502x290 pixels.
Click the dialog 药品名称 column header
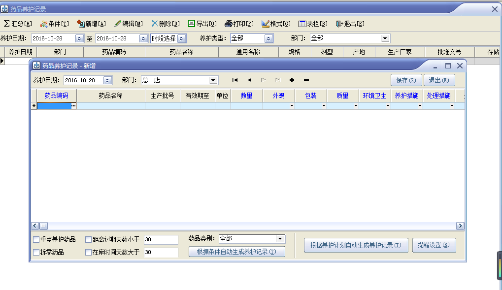coord(111,96)
